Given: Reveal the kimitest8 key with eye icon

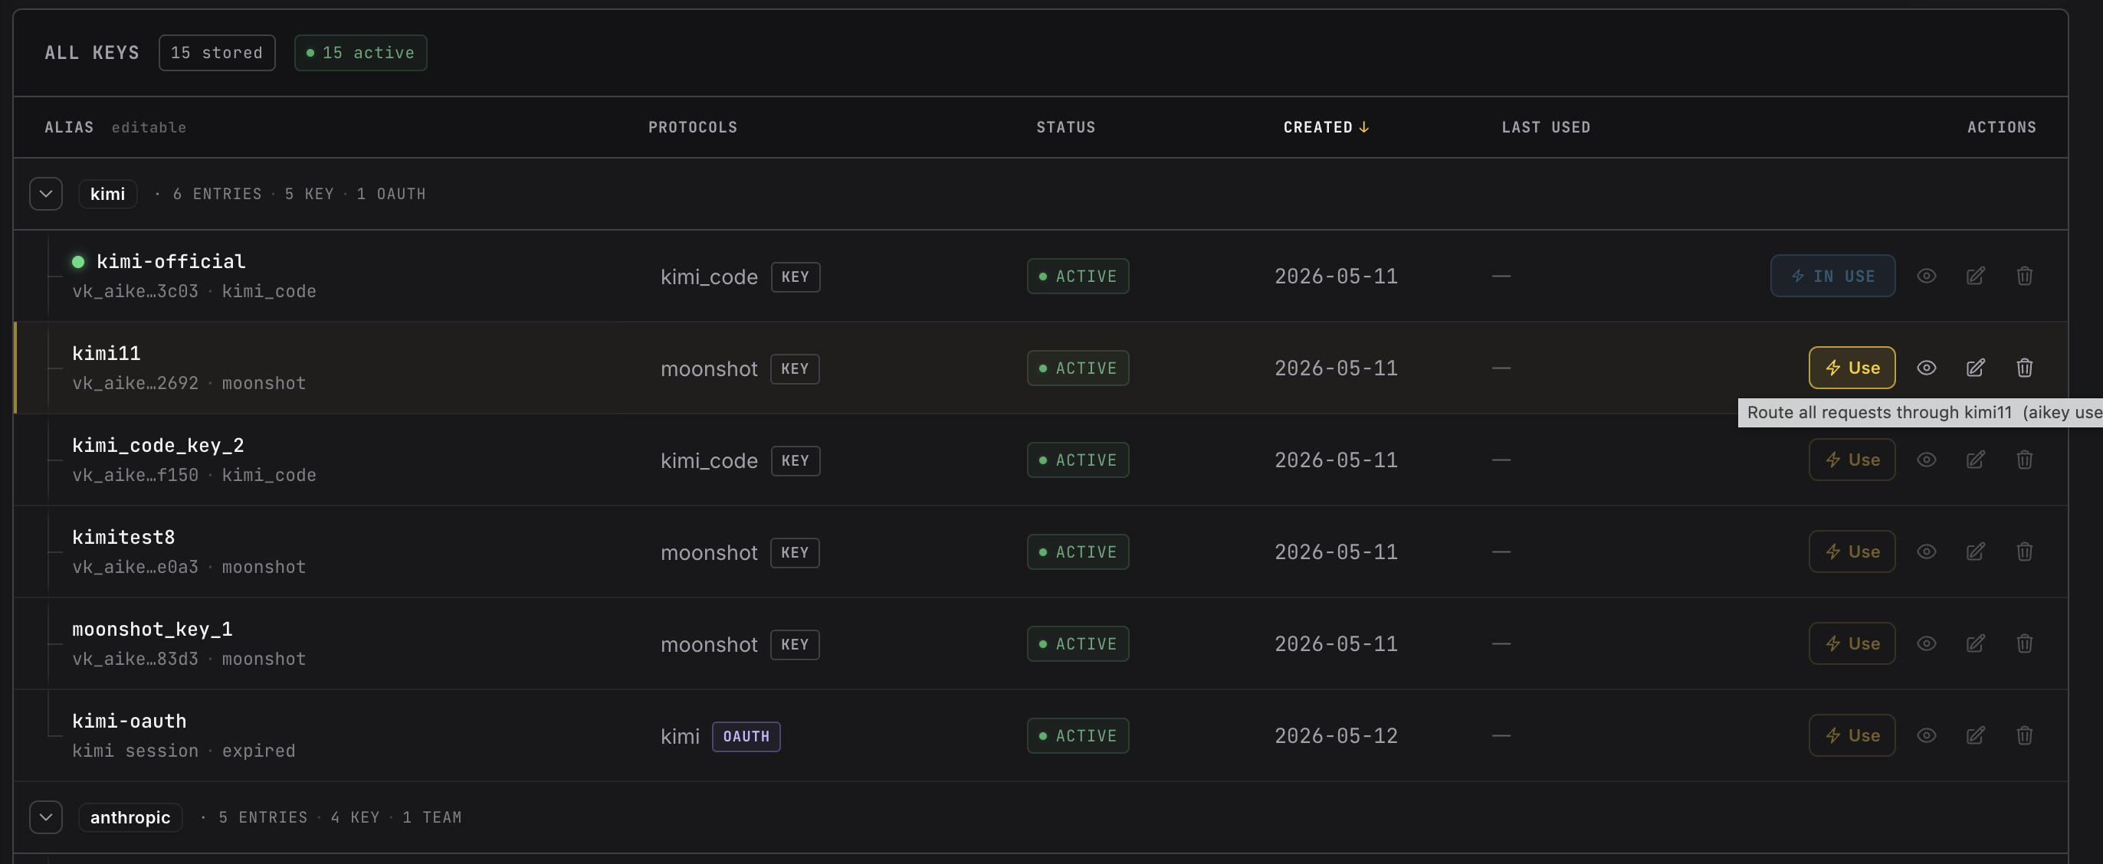Looking at the screenshot, I should pos(1927,552).
